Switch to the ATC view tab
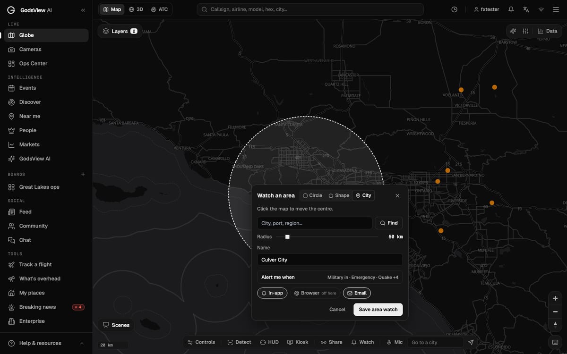Image resolution: width=567 pixels, height=354 pixels. 159,9
